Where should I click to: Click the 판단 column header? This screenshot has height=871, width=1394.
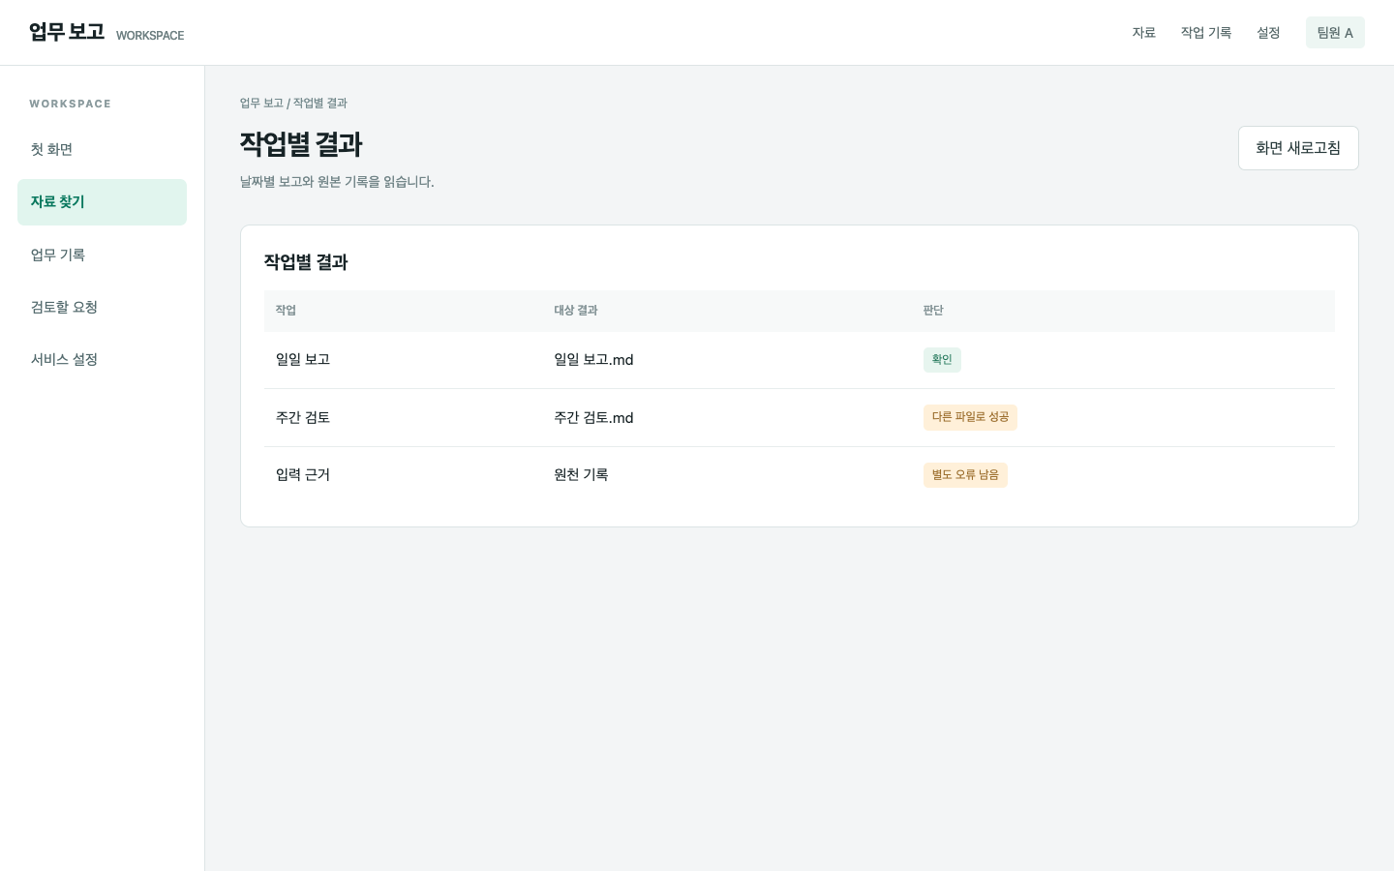pos(933,311)
